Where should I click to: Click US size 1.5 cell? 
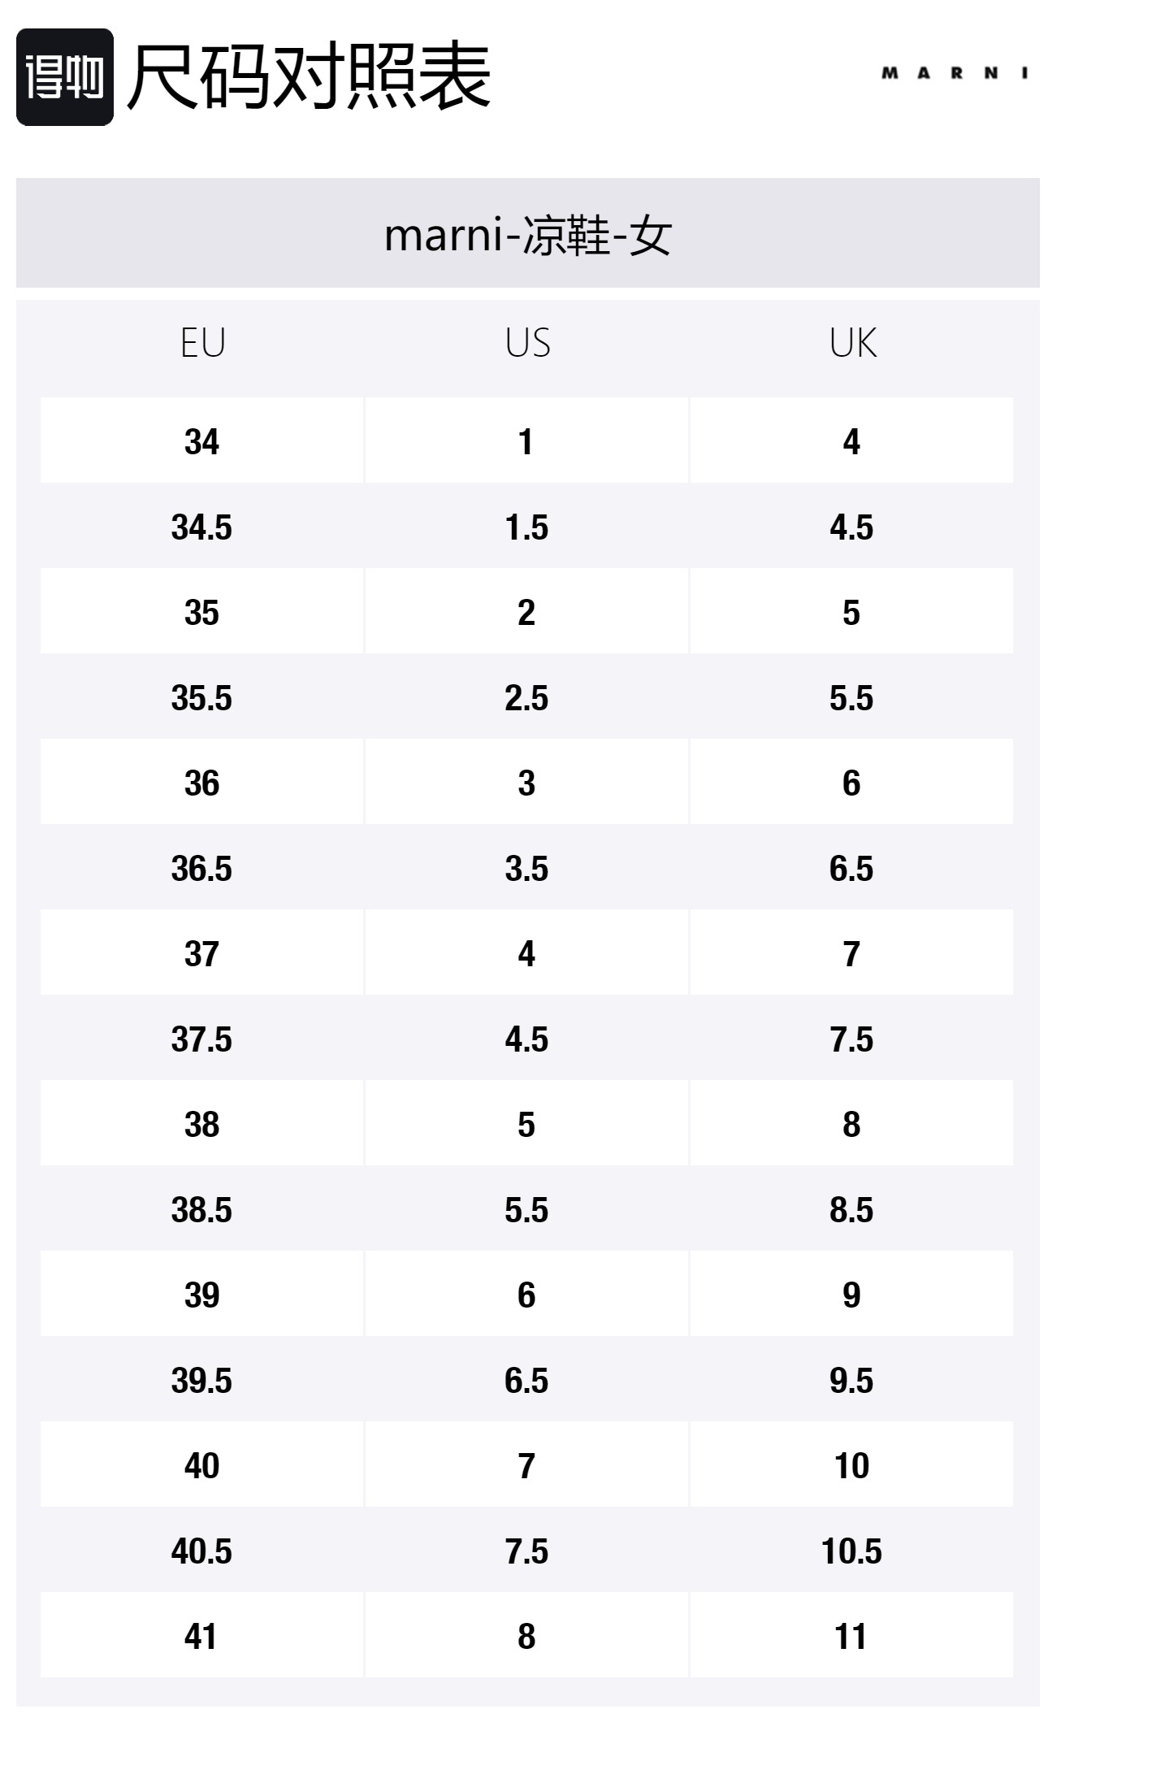click(x=526, y=527)
